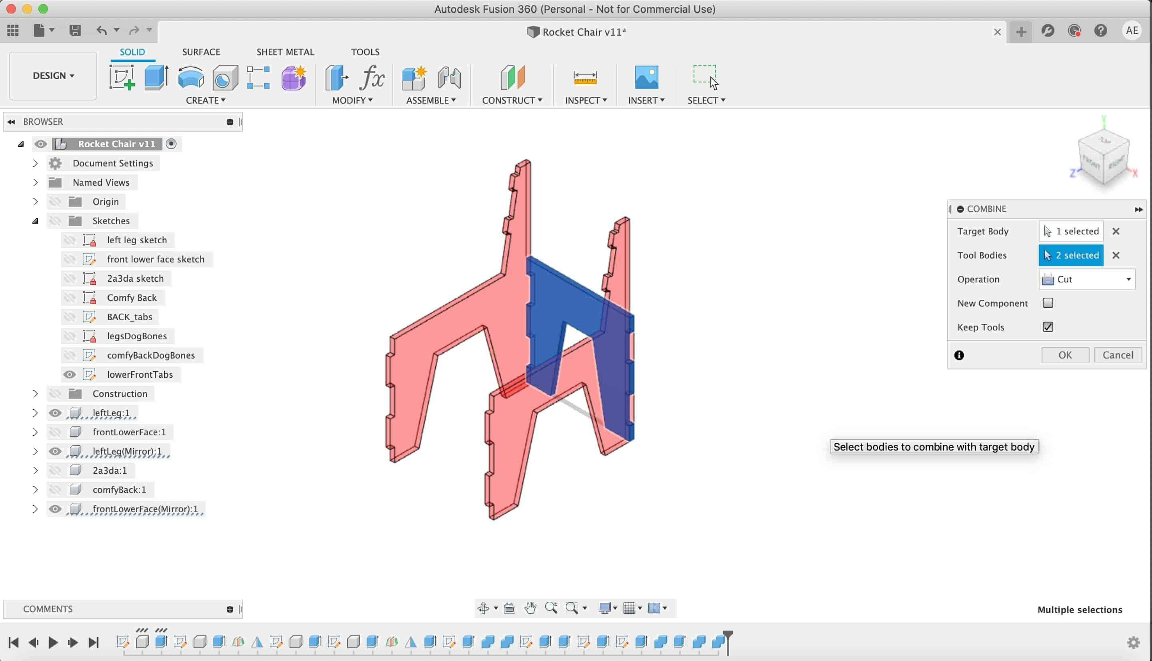Clear the Tool Bodies selection

[x=1116, y=255]
